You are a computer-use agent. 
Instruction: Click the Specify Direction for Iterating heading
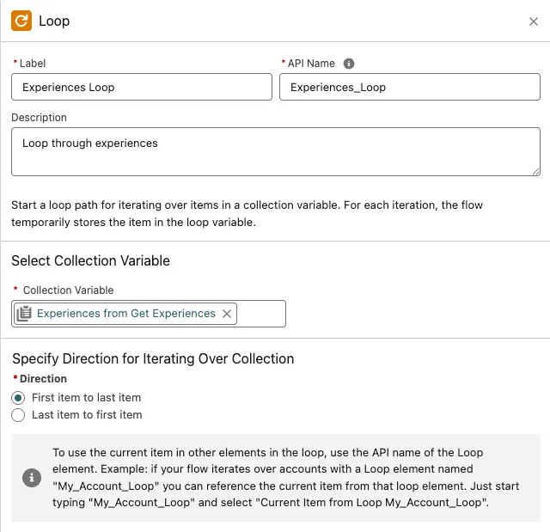tap(153, 358)
